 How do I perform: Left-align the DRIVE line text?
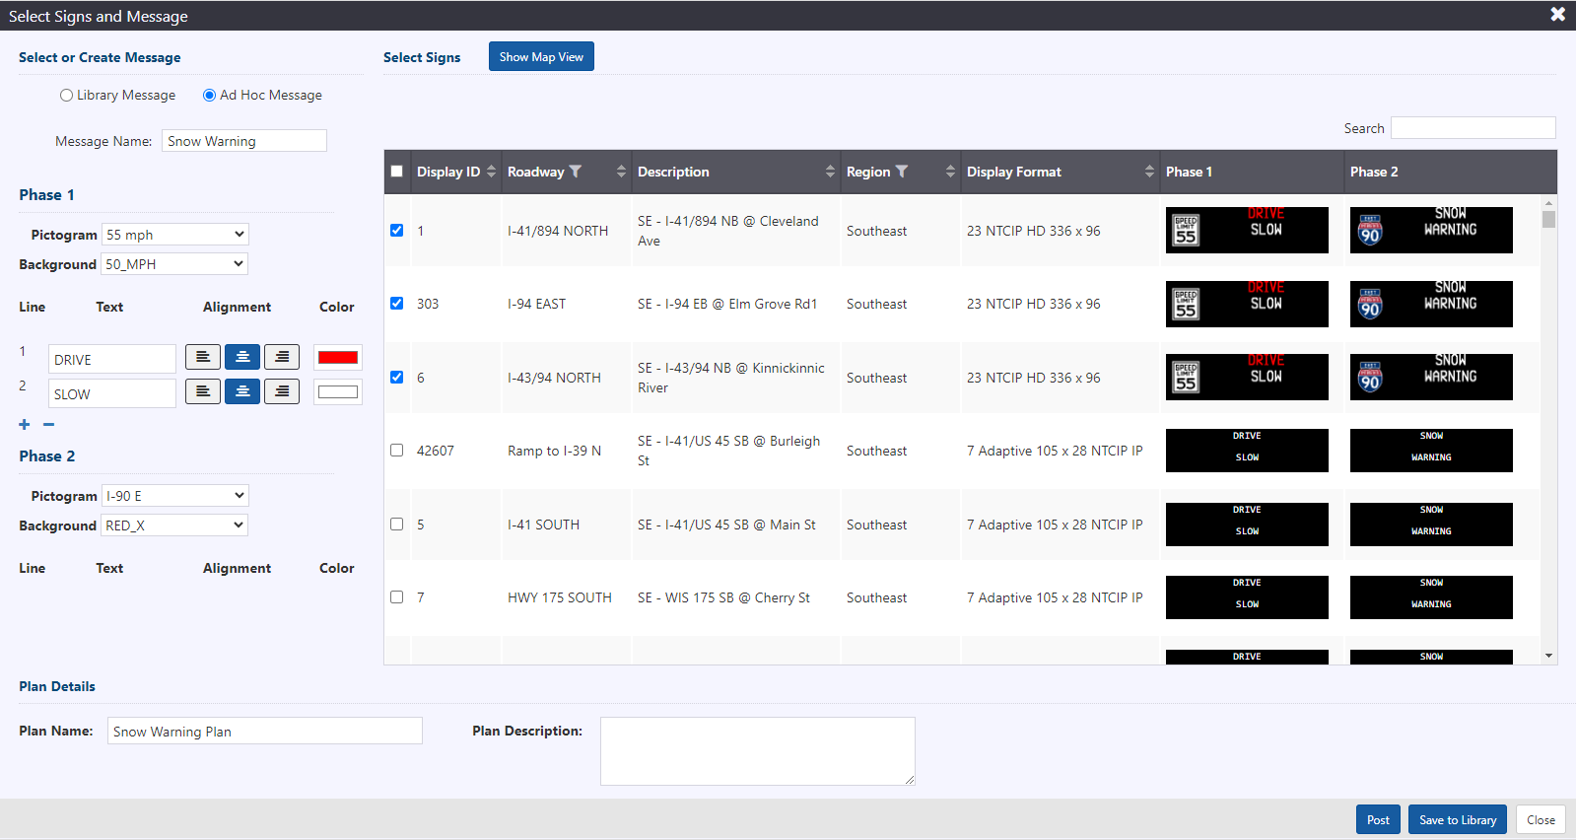point(202,357)
